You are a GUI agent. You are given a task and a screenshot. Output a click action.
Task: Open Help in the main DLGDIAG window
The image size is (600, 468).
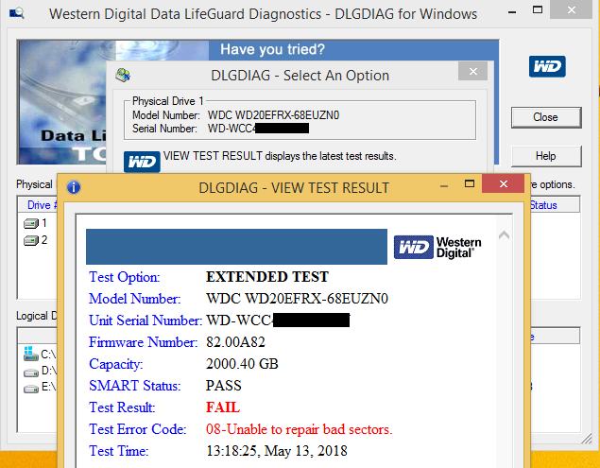click(546, 156)
